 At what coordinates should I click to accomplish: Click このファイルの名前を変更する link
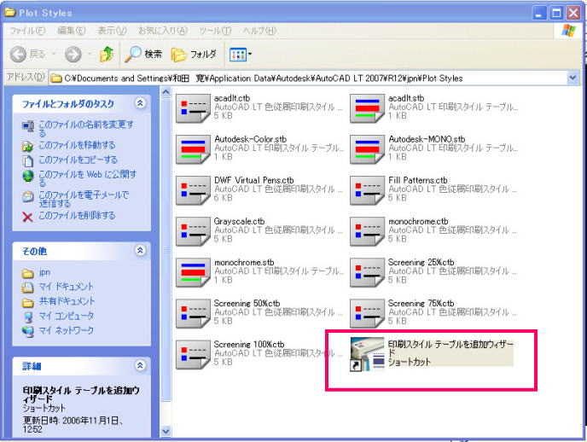tap(86, 128)
